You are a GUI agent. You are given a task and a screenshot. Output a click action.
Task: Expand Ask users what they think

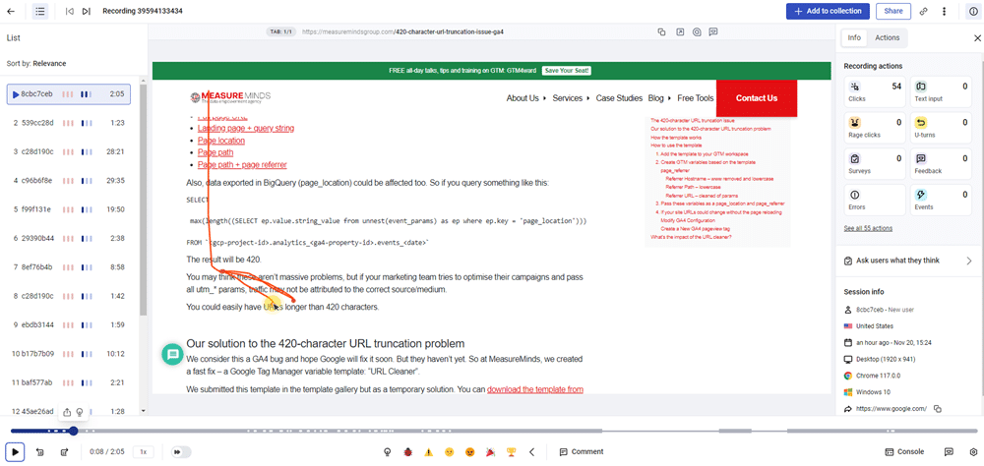[968, 261]
